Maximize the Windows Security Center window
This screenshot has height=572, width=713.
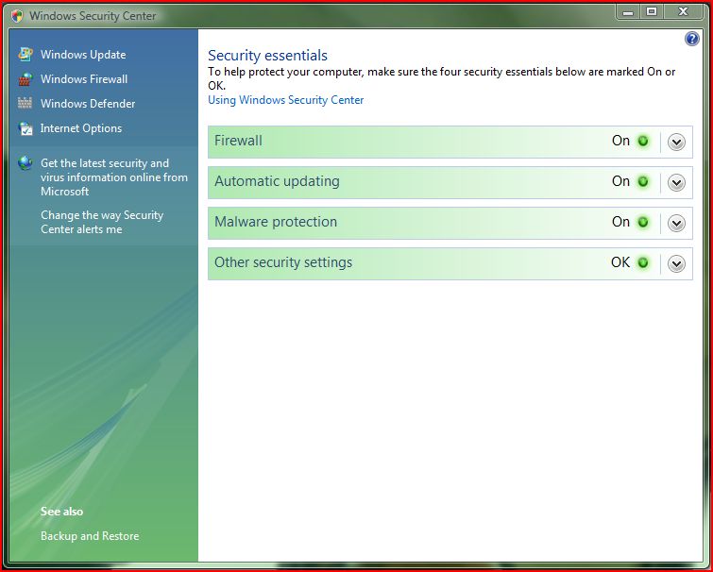pyautogui.click(x=652, y=12)
